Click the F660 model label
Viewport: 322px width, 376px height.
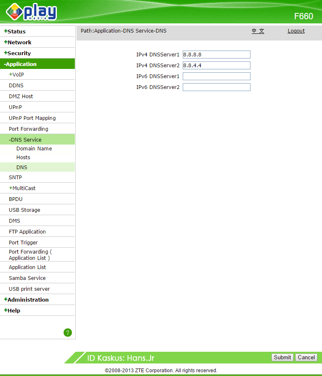click(304, 16)
